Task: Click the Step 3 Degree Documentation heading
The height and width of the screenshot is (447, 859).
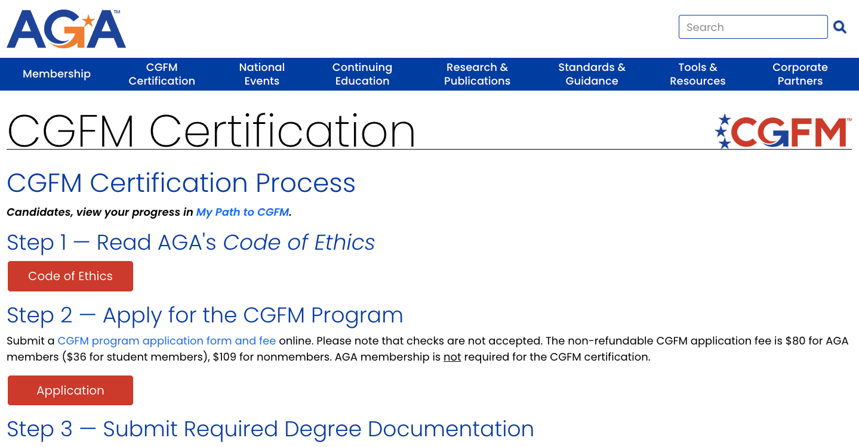Action: (x=270, y=429)
